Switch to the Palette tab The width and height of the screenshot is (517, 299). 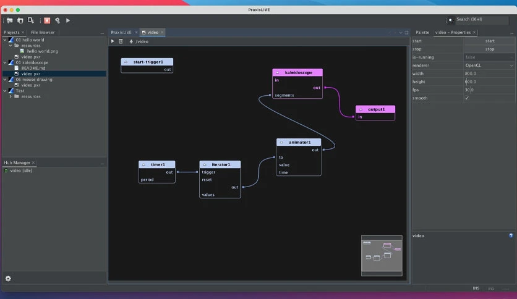click(x=422, y=32)
